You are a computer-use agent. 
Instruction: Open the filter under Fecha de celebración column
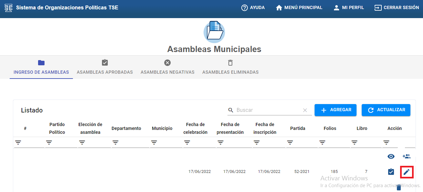187,143
